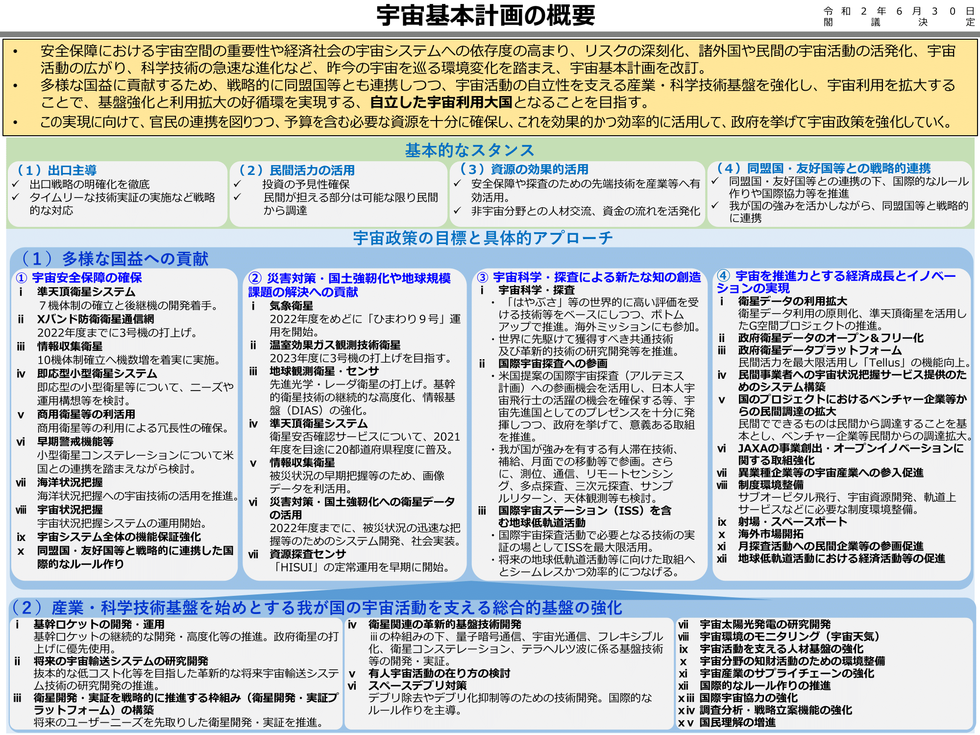Click the item 国際宇宙協力の強化

coord(749,698)
